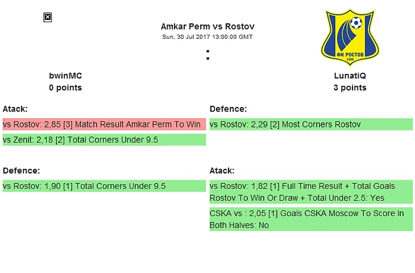Viewport: 415px width, 273px height.
Task: Click the Full Time Result + Total Goals bet
Action: click(311, 192)
